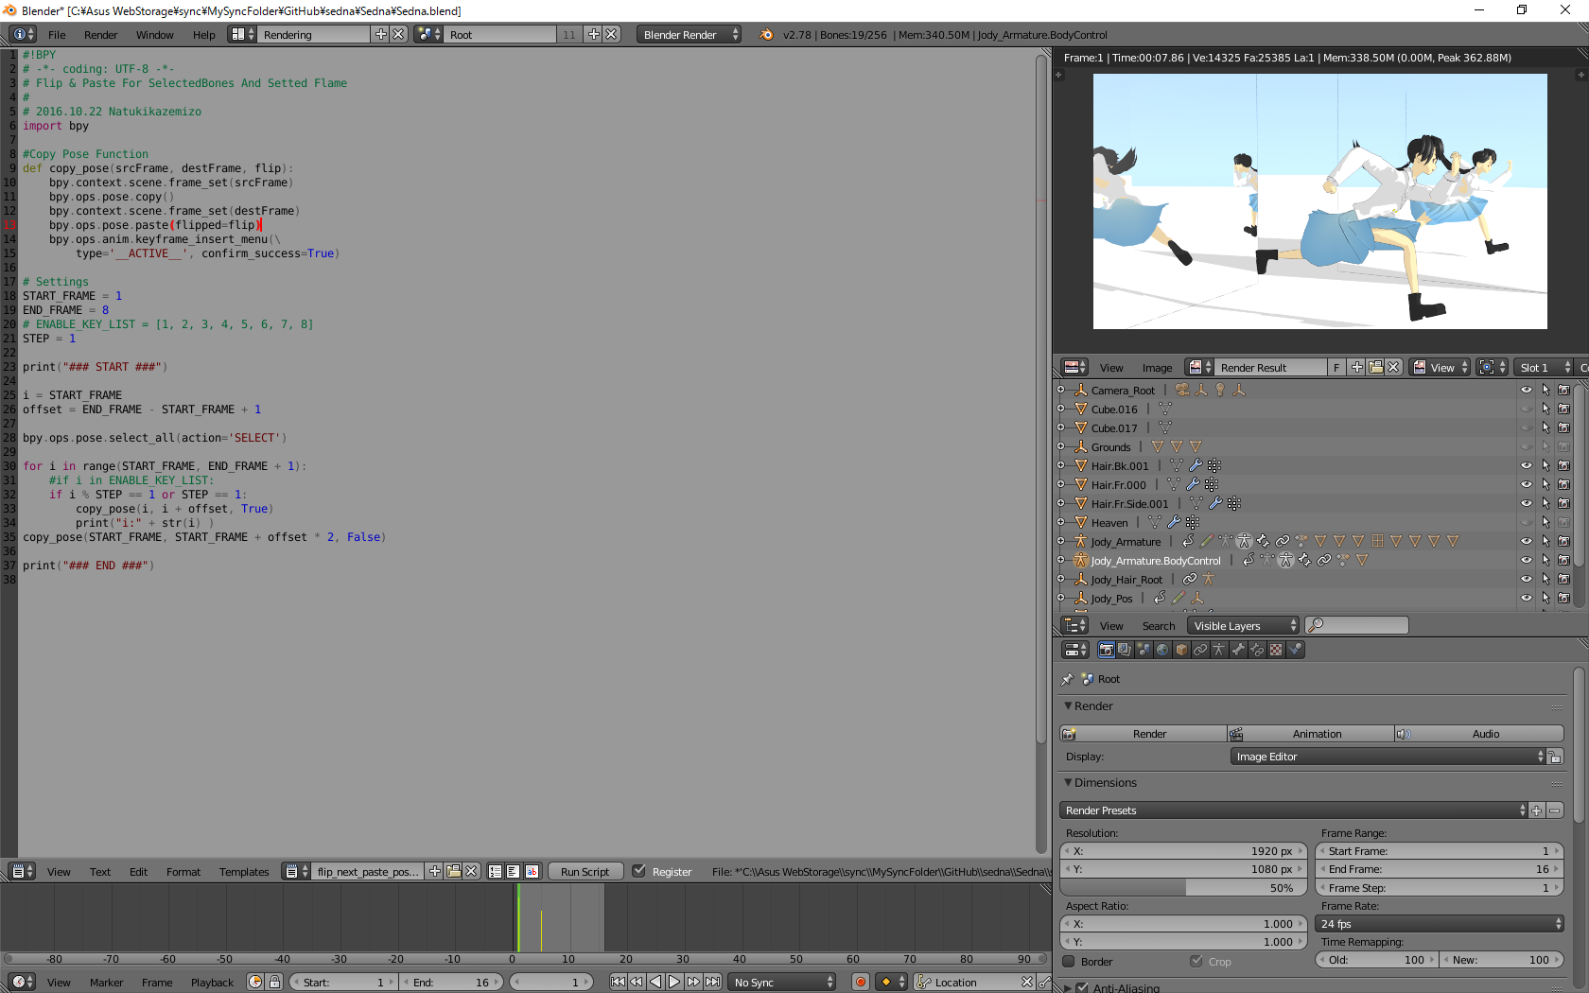
Task: Jump to the first frame in timeline
Action: pyautogui.click(x=618, y=982)
